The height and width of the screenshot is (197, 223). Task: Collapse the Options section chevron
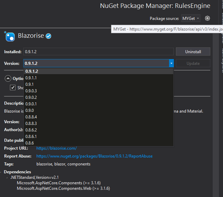pyautogui.click(x=8, y=78)
